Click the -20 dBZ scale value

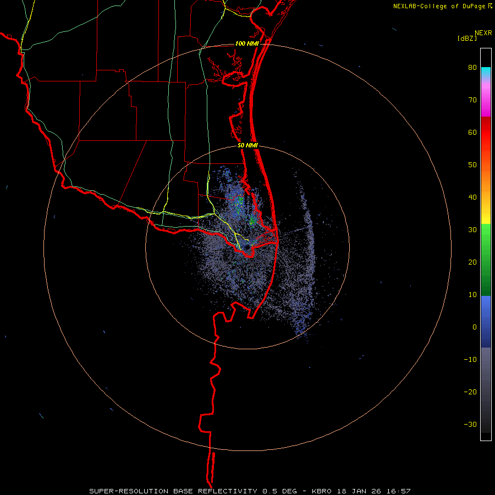(x=470, y=392)
